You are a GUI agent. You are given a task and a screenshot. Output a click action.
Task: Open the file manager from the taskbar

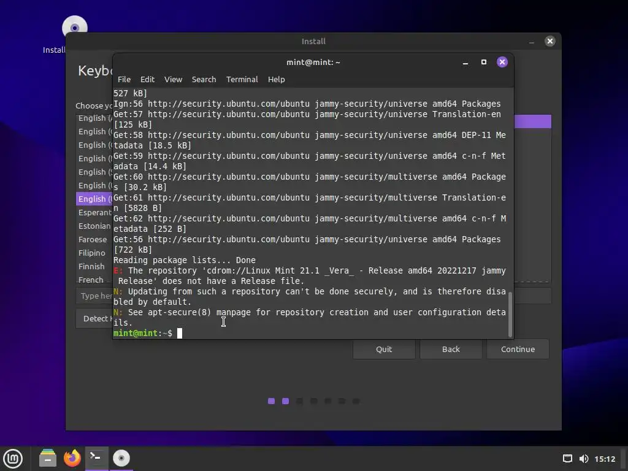tap(48, 458)
